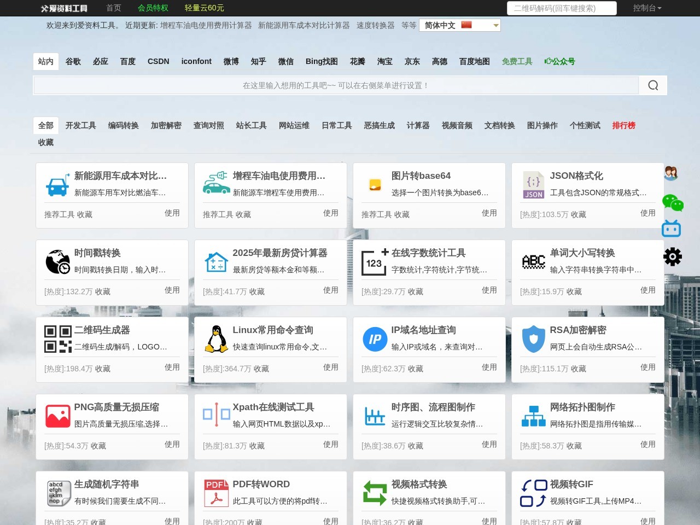The image size is (700, 525).
Task: Switch search source to 百度
Action: 128,61
